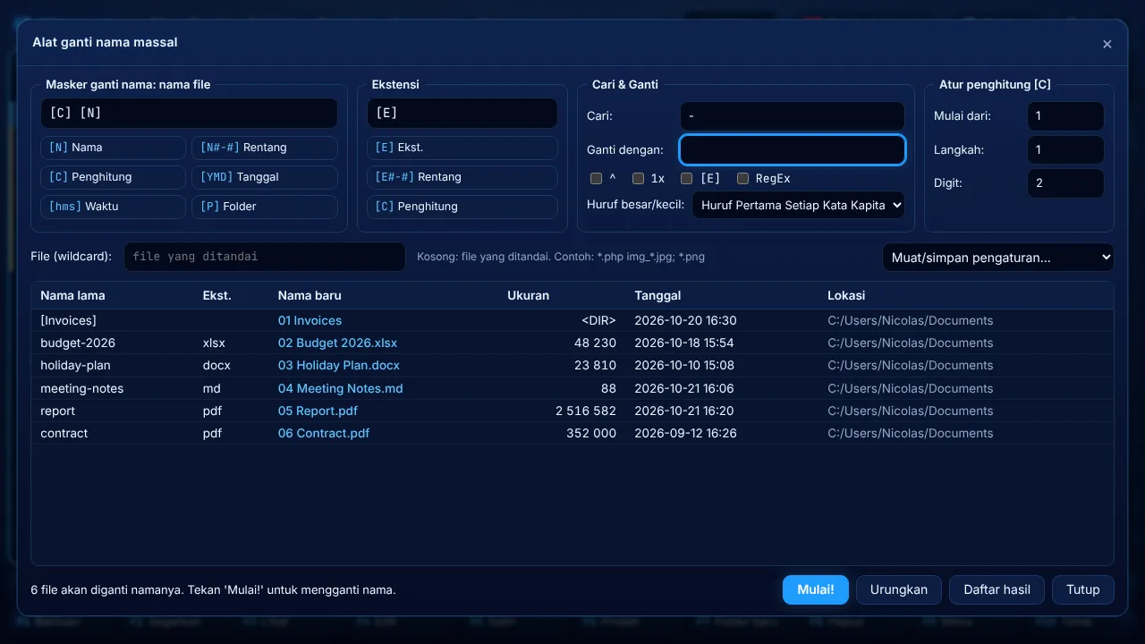Edit the Langkah step value
Image resolution: width=1145 pixels, height=644 pixels.
coord(1065,150)
